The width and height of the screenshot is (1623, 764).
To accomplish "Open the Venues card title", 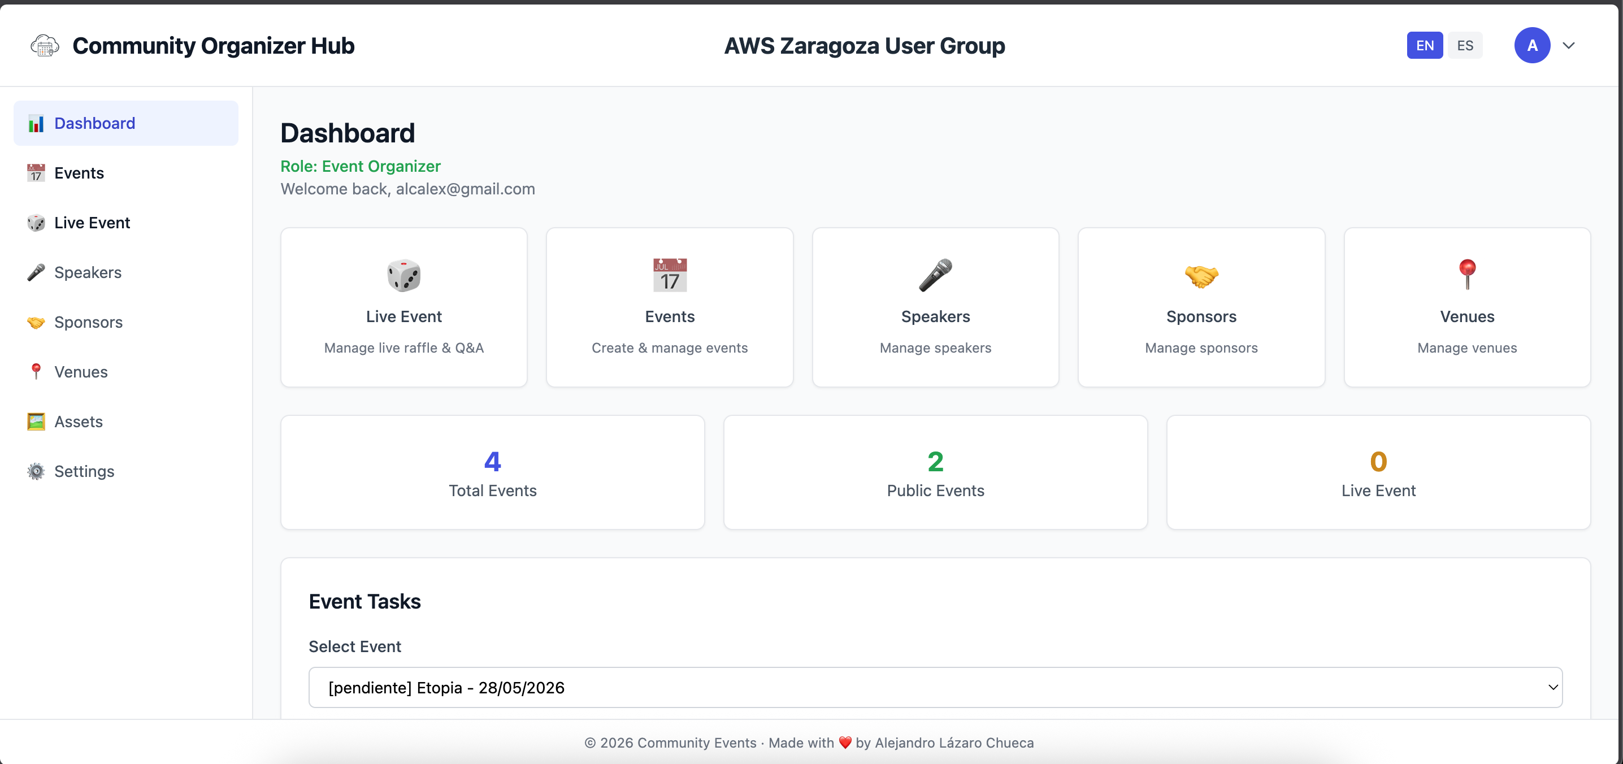I will 1468,317.
